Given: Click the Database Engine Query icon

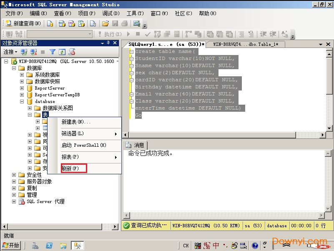Looking at the screenshot, I should [x=50, y=23].
